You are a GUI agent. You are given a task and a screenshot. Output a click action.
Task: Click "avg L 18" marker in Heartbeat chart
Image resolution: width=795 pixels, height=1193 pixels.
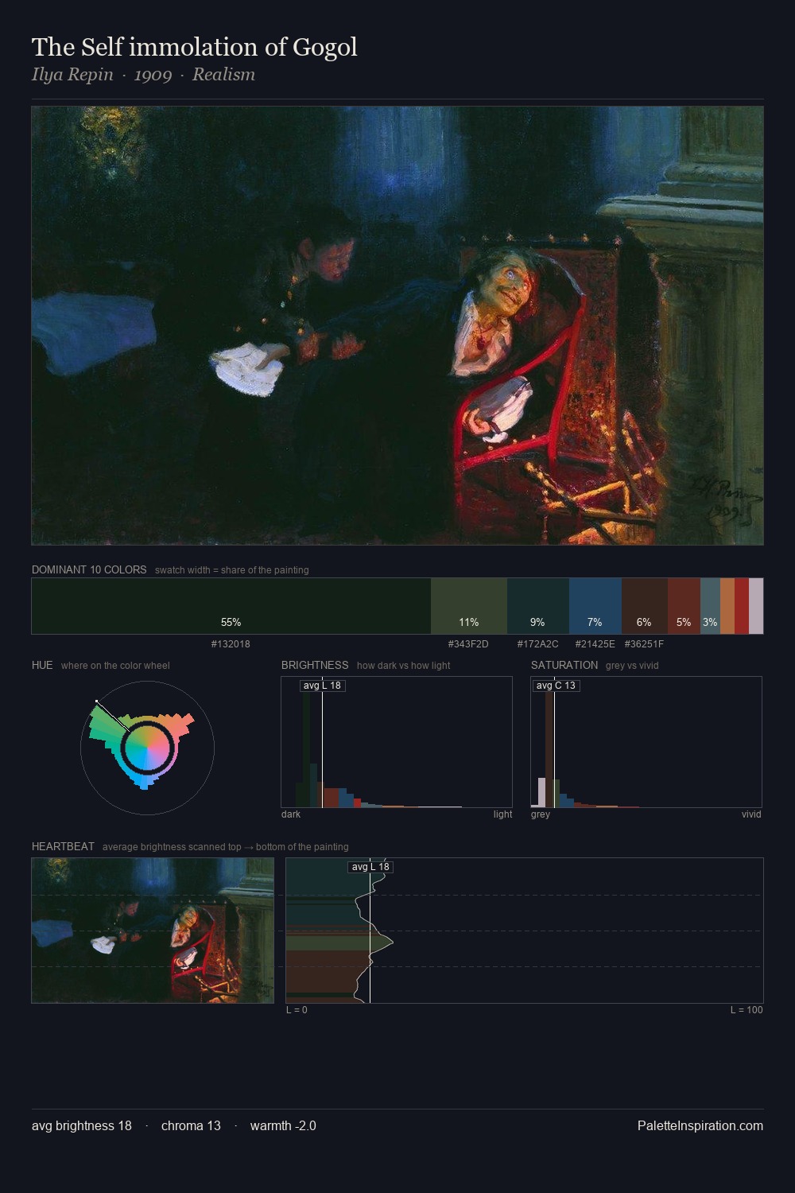(x=370, y=867)
